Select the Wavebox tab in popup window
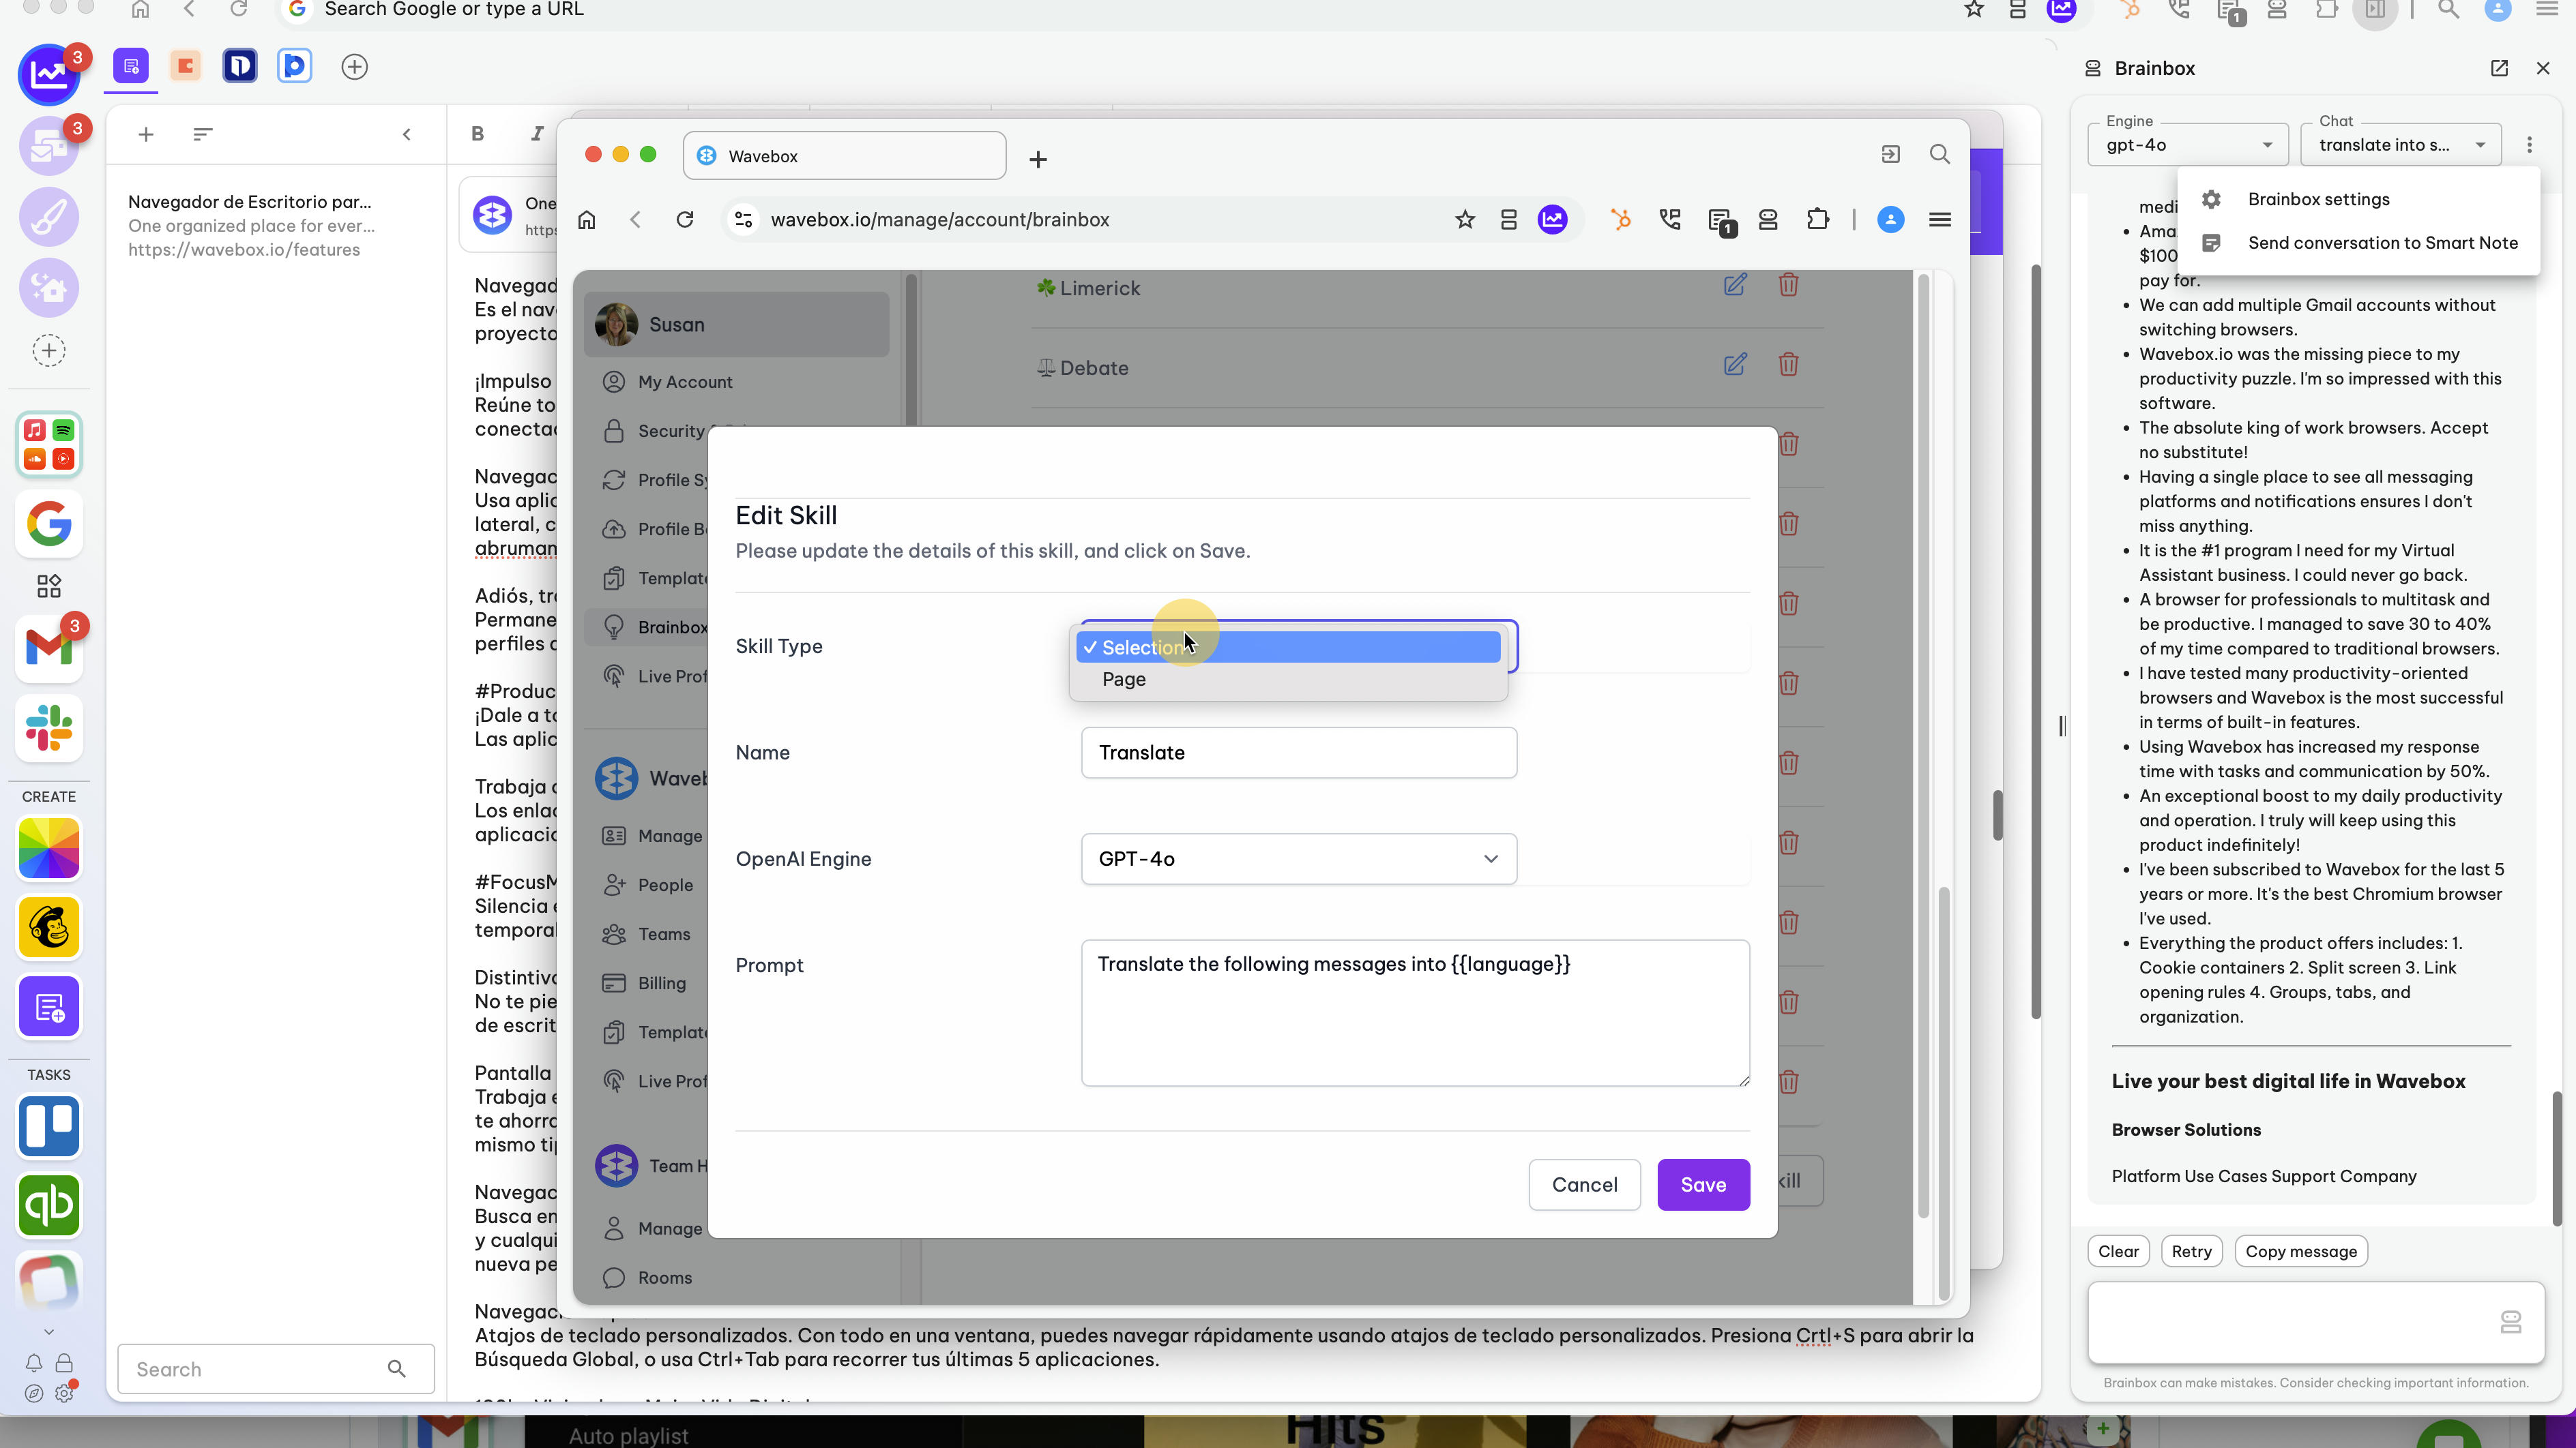 point(844,156)
